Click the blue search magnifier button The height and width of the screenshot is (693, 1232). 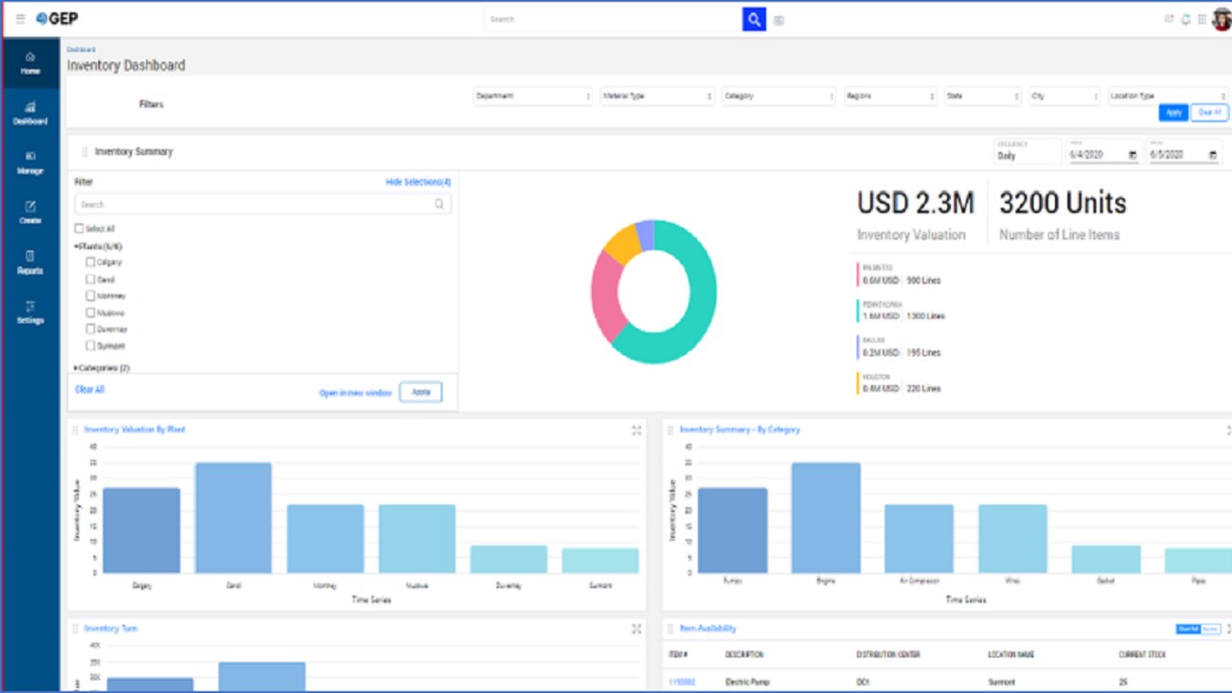click(754, 19)
